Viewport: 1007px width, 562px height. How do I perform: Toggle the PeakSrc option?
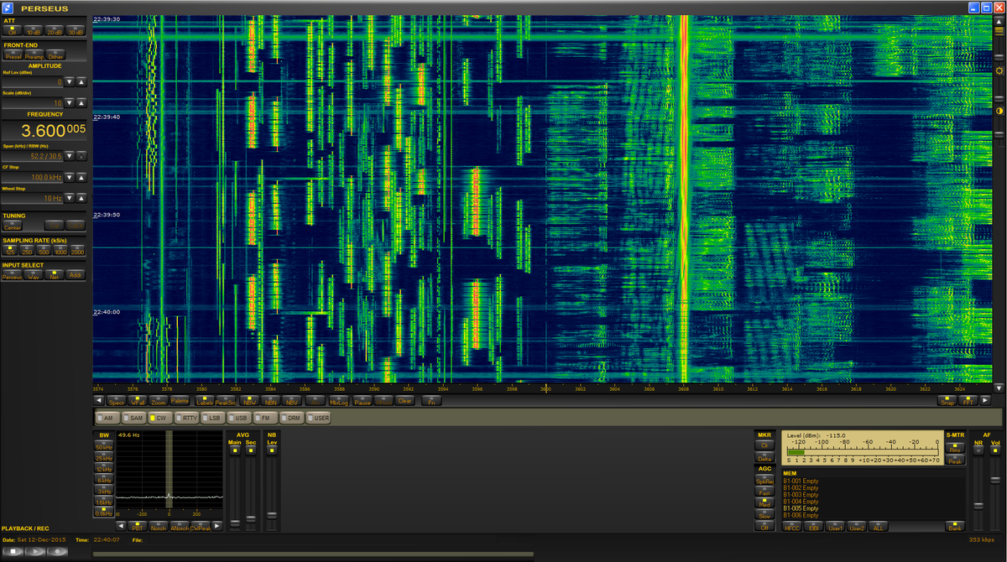pos(226,401)
